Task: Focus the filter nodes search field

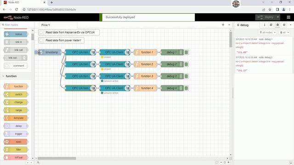Action: (x=17, y=25)
